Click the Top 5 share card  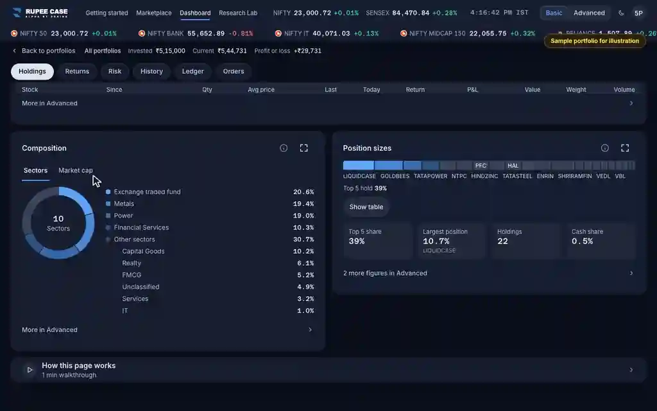click(378, 241)
